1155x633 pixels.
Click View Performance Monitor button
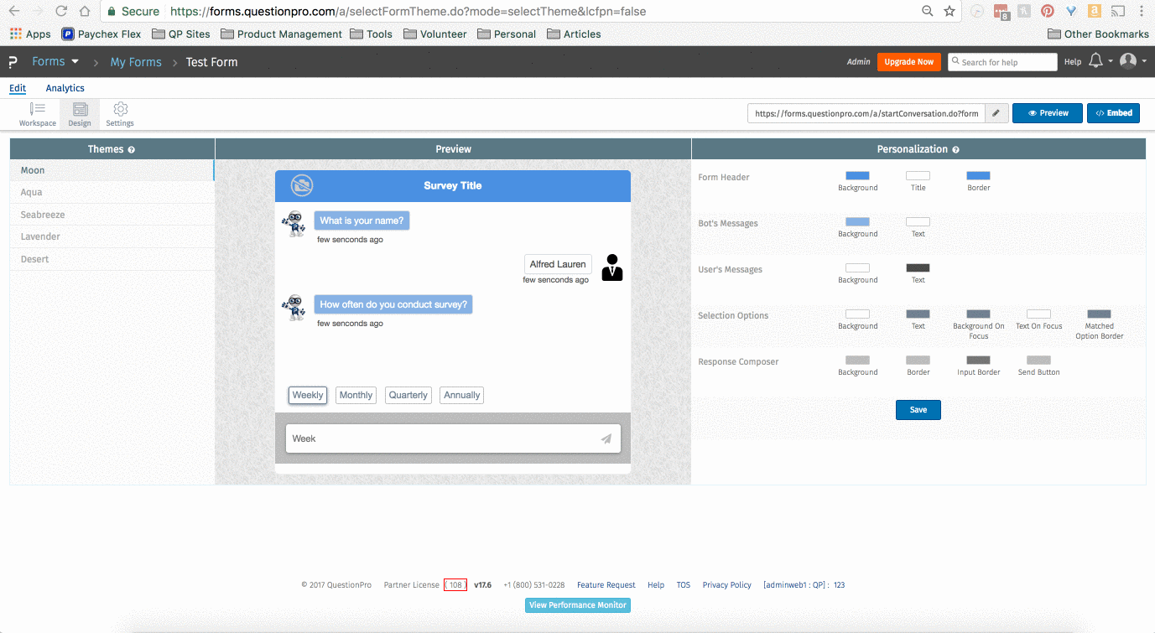[578, 605]
